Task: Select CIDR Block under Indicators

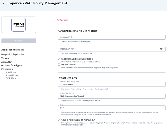Action: point(11,79)
